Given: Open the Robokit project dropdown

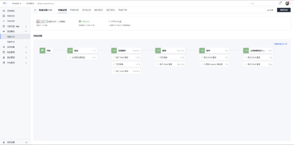Looking at the screenshot, I should (x=17, y=3).
